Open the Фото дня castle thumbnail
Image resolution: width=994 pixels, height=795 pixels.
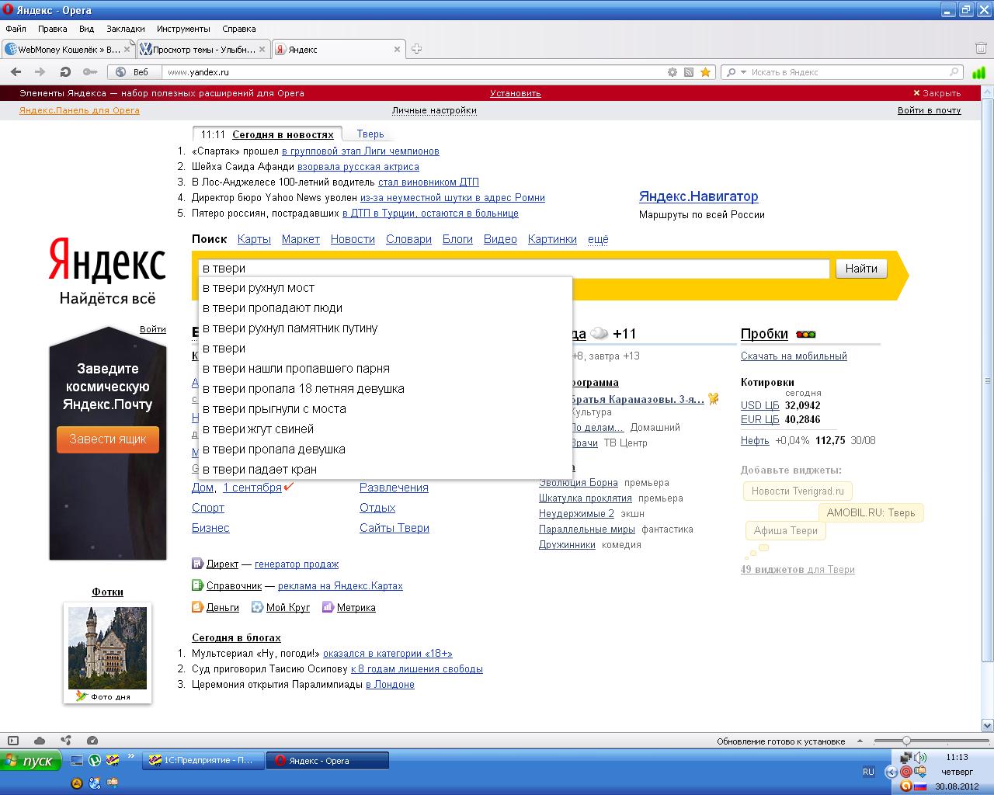tap(107, 647)
